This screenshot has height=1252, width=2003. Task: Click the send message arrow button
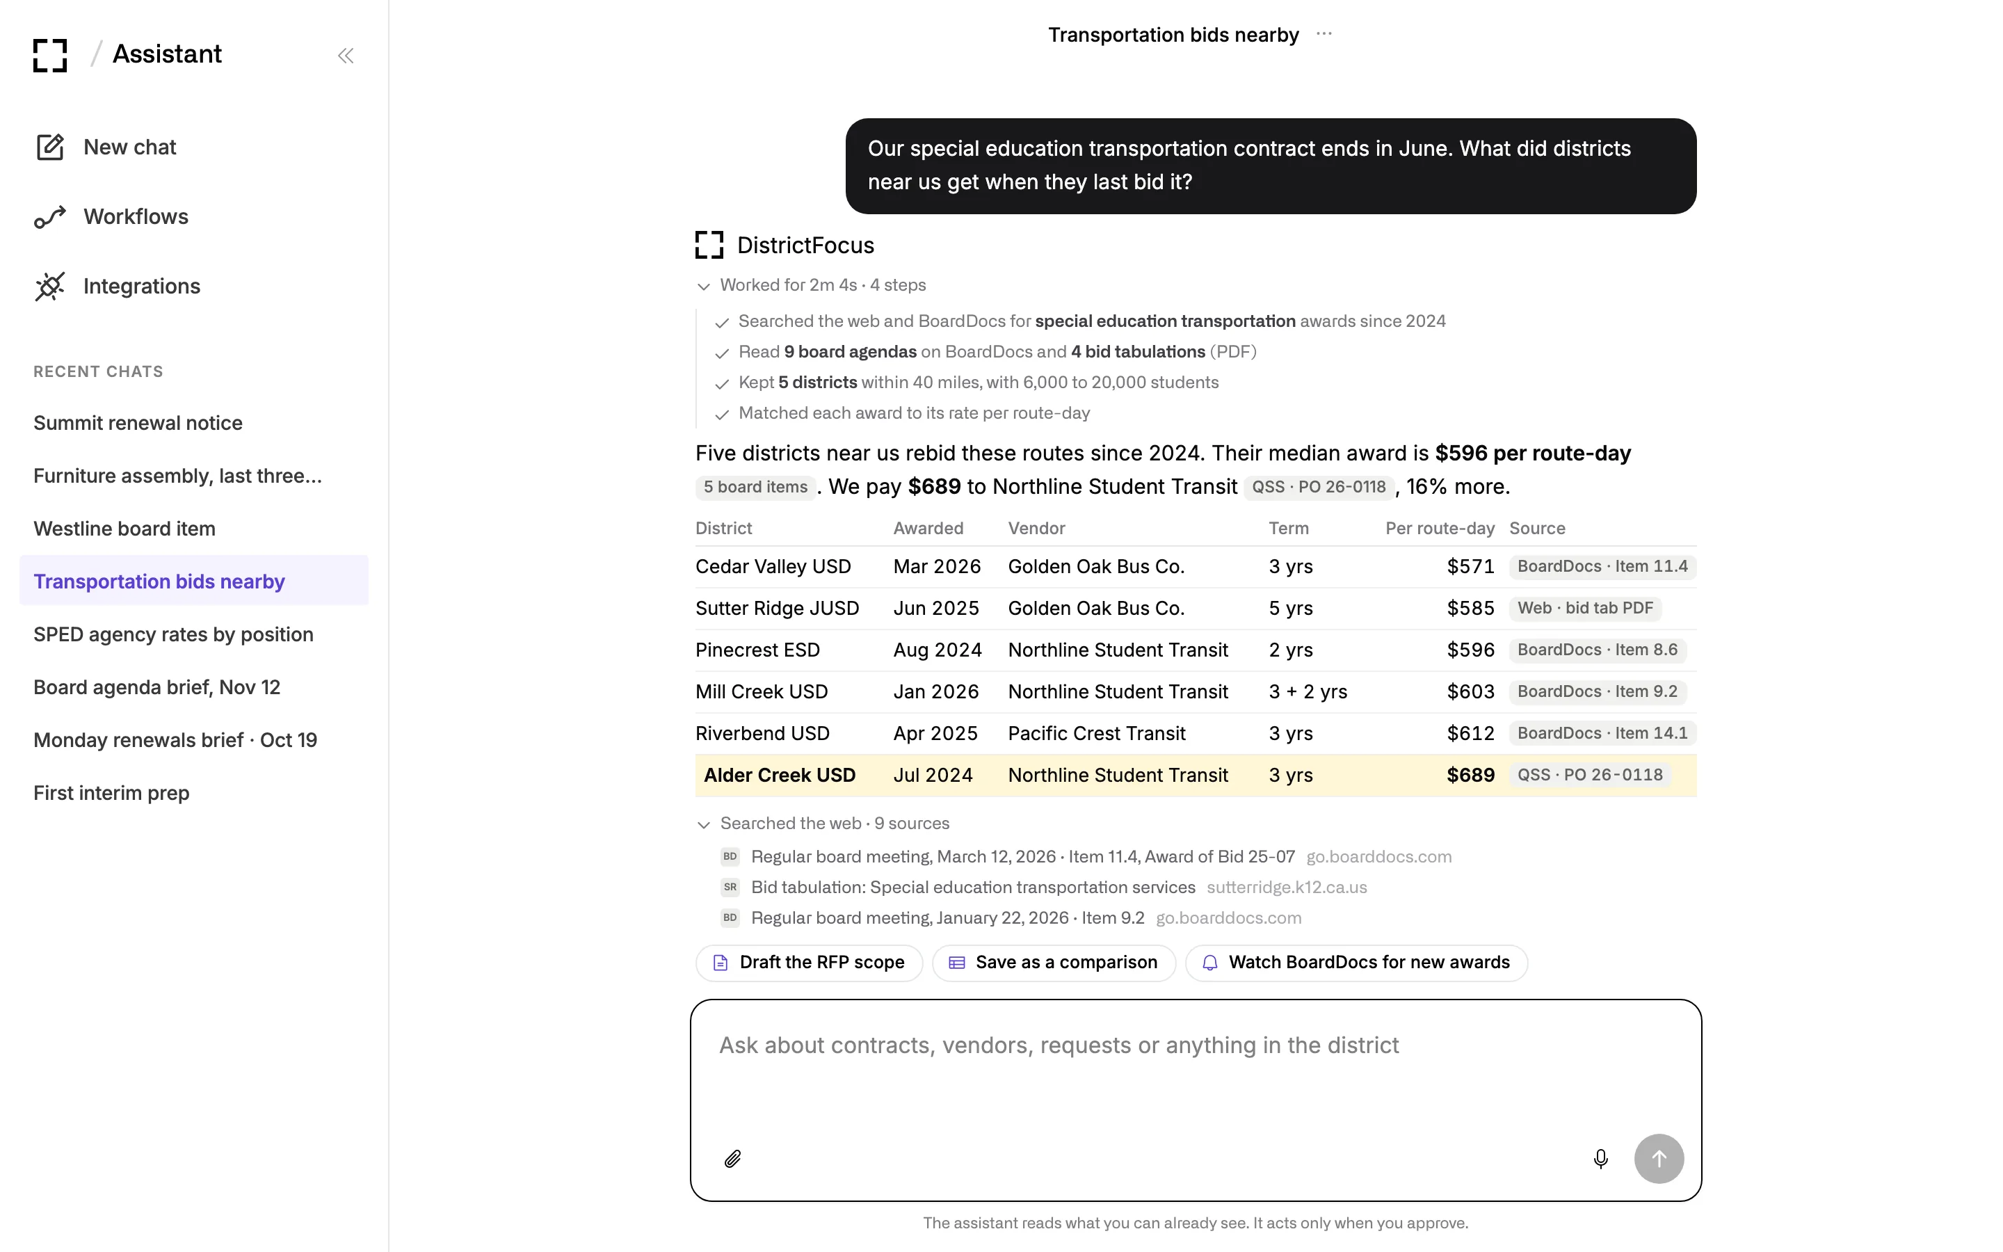click(1659, 1158)
